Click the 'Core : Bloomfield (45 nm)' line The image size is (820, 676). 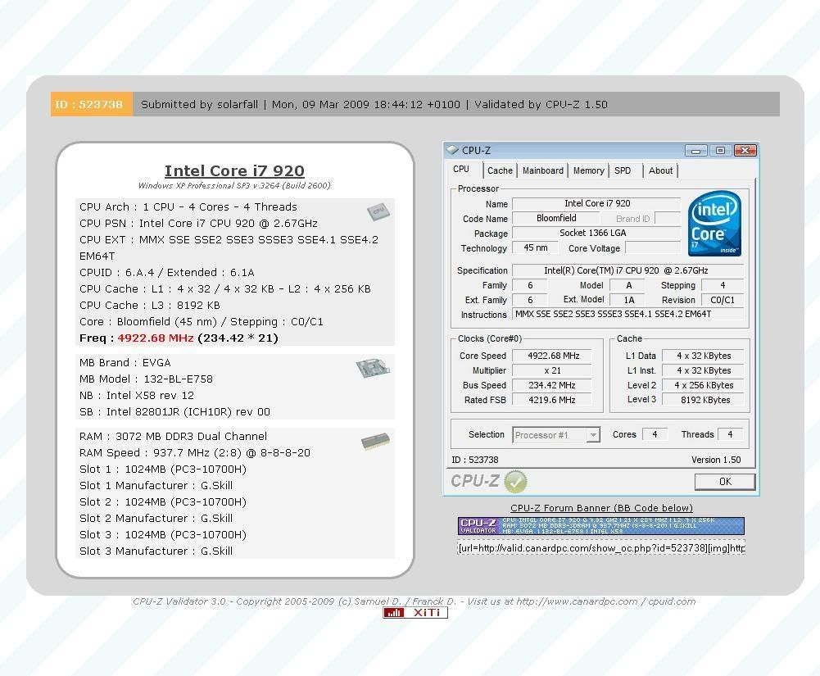click(x=202, y=322)
